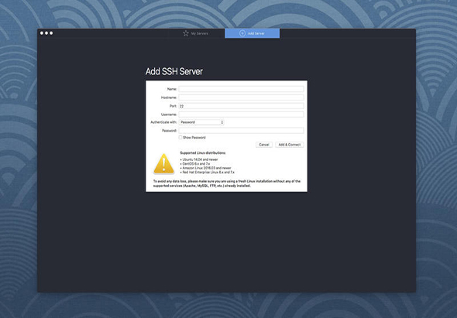This screenshot has height=318, width=457.
Task: Enable the Show Password checkbox
Action: (180, 137)
